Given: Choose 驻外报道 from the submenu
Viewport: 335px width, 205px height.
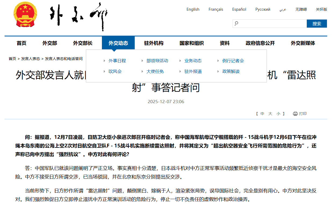Looking at the screenshot, I should pyautogui.click(x=193, y=72).
